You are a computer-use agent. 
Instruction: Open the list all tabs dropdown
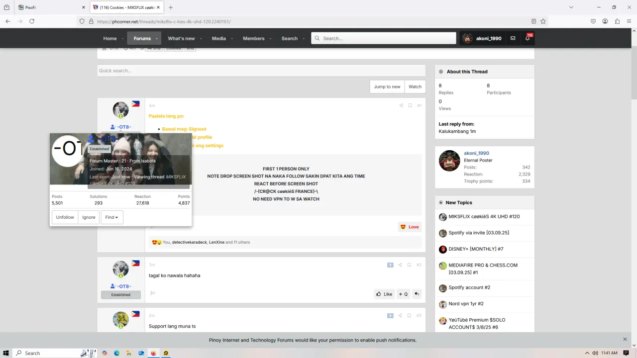click(x=571, y=7)
